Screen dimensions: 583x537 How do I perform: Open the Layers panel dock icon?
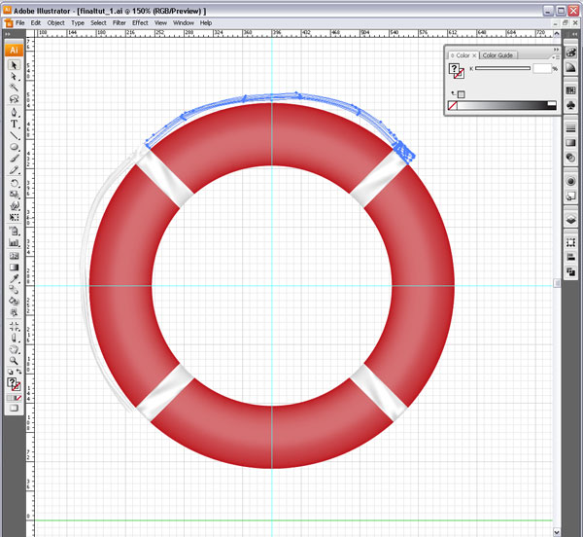pyautogui.click(x=570, y=220)
